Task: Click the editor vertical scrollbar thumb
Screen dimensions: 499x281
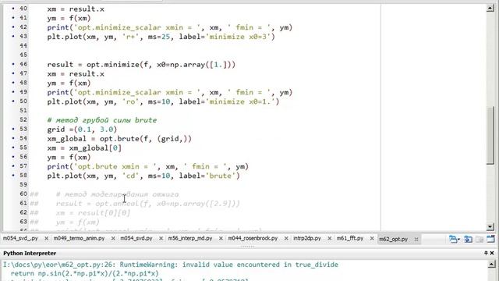Action: [x=490, y=136]
